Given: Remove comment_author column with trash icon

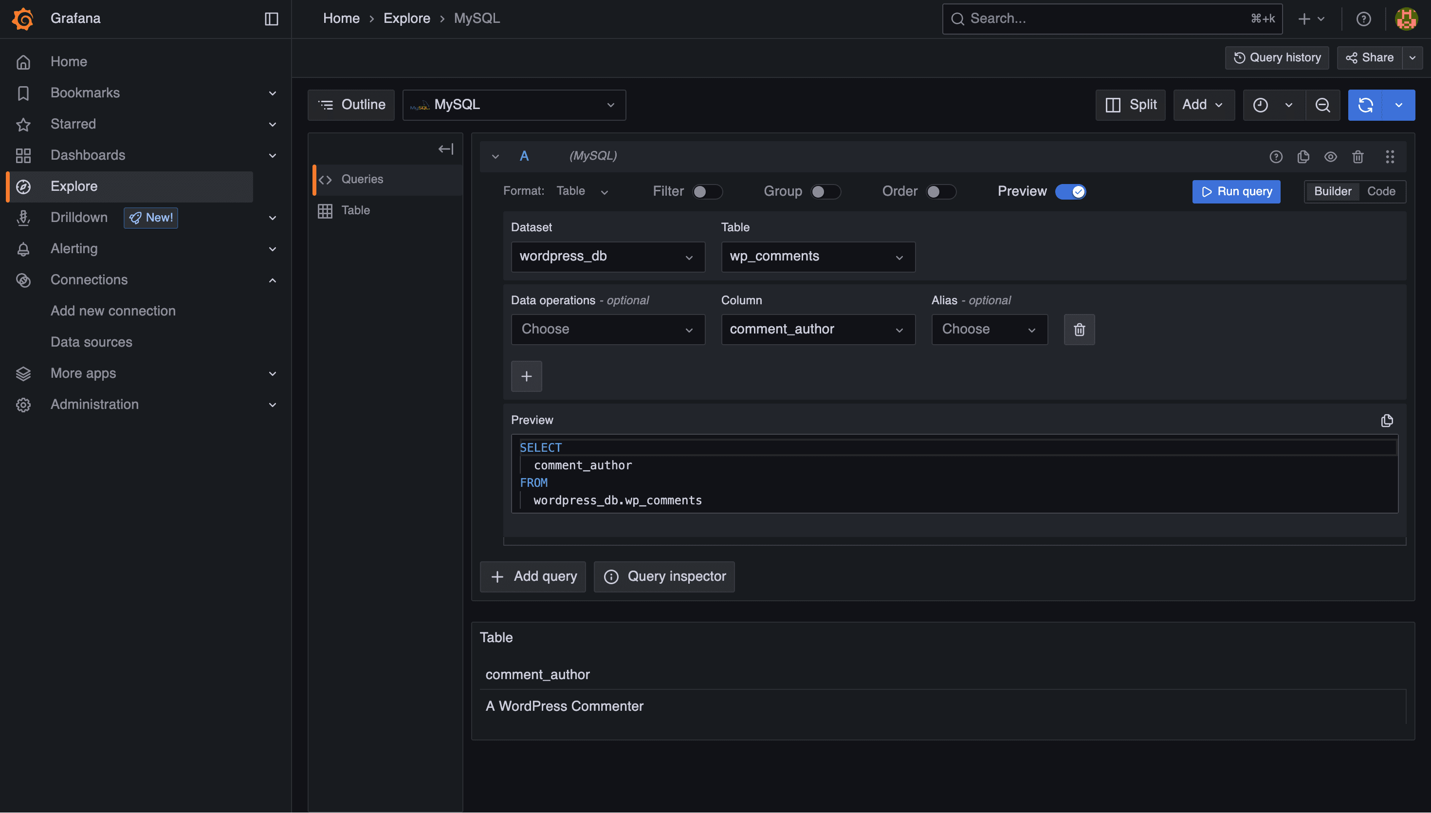Looking at the screenshot, I should point(1079,330).
